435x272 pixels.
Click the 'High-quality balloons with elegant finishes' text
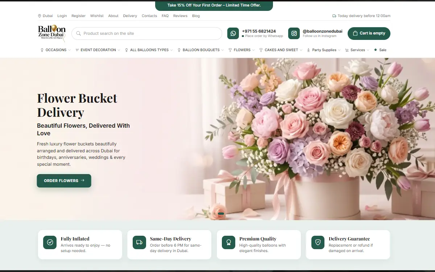pyautogui.click(x=262, y=248)
